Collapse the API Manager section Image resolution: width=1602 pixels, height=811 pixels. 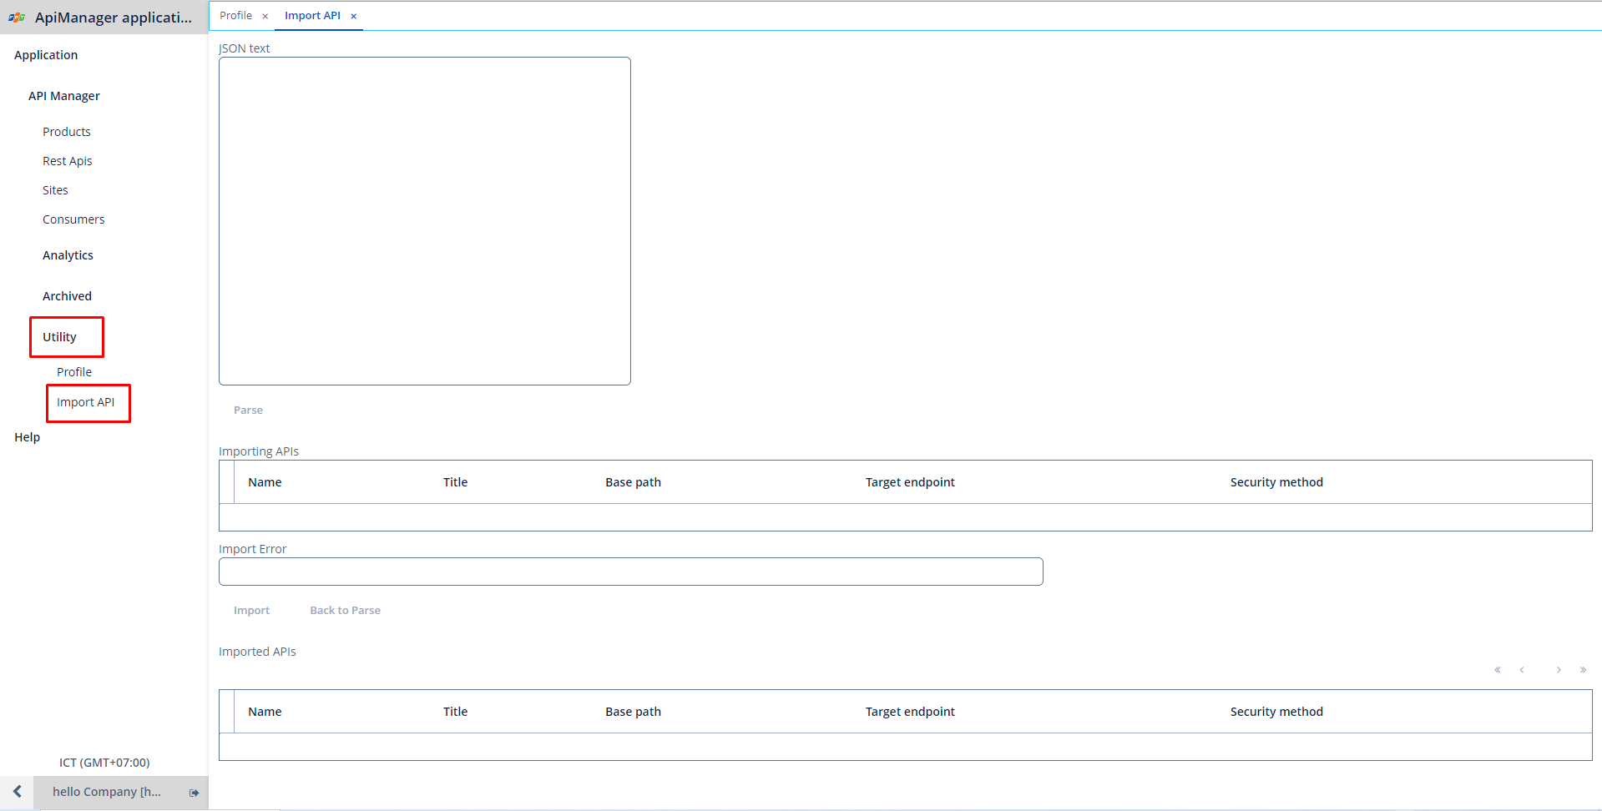coord(64,96)
